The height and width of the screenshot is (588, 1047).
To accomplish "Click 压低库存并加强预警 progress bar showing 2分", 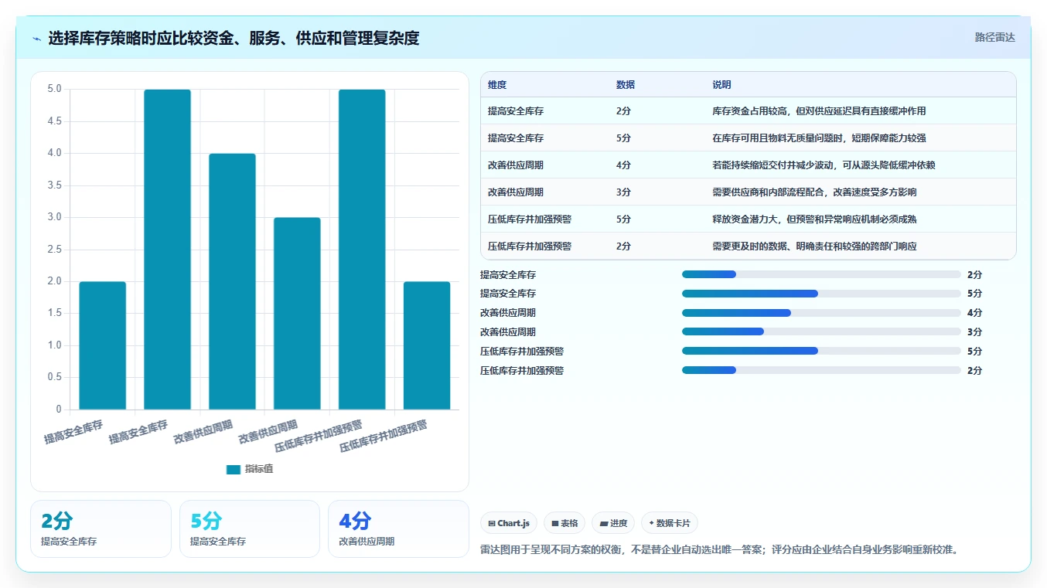I will point(821,370).
